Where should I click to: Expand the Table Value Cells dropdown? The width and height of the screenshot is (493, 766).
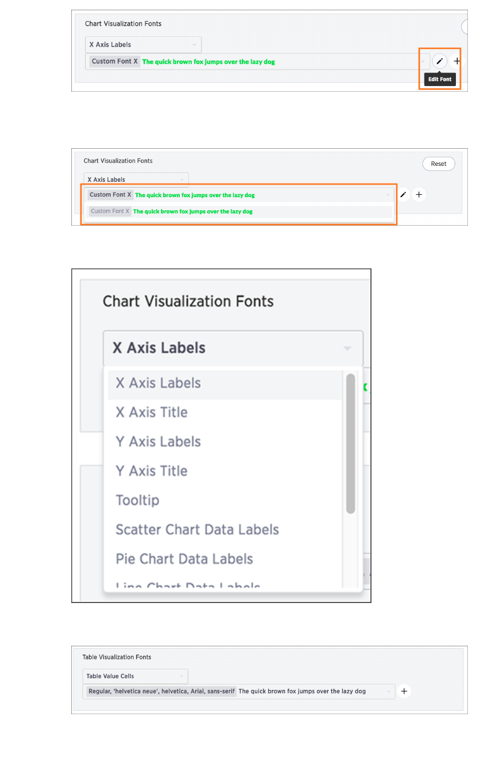click(135, 677)
